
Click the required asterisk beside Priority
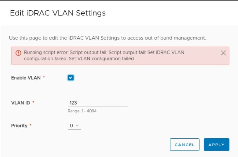click(x=31, y=126)
